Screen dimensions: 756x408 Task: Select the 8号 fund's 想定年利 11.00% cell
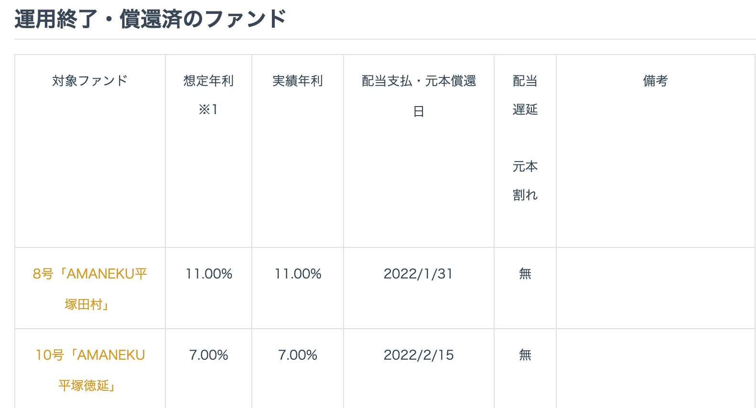209,274
